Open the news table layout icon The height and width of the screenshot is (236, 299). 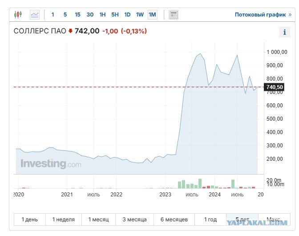click(x=174, y=15)
